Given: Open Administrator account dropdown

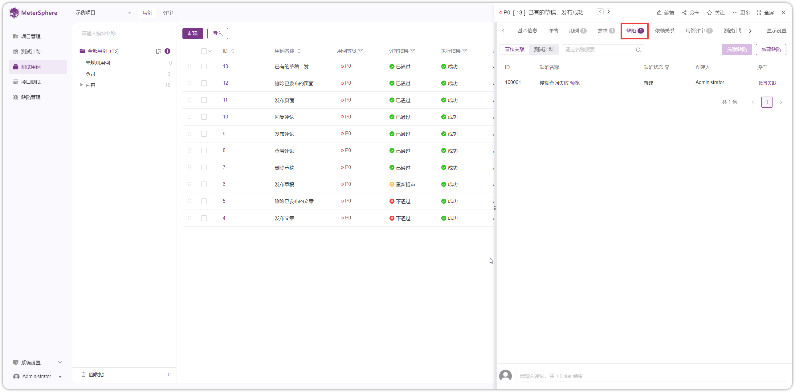Looking at the screenshot, I should (x=38, y=376).
